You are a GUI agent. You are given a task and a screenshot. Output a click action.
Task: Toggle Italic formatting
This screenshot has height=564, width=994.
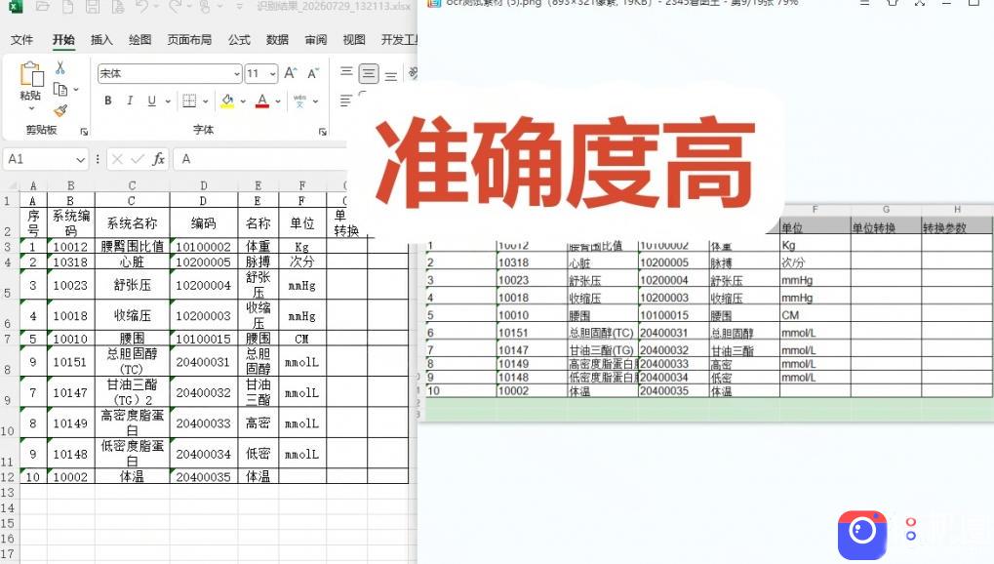130,101
